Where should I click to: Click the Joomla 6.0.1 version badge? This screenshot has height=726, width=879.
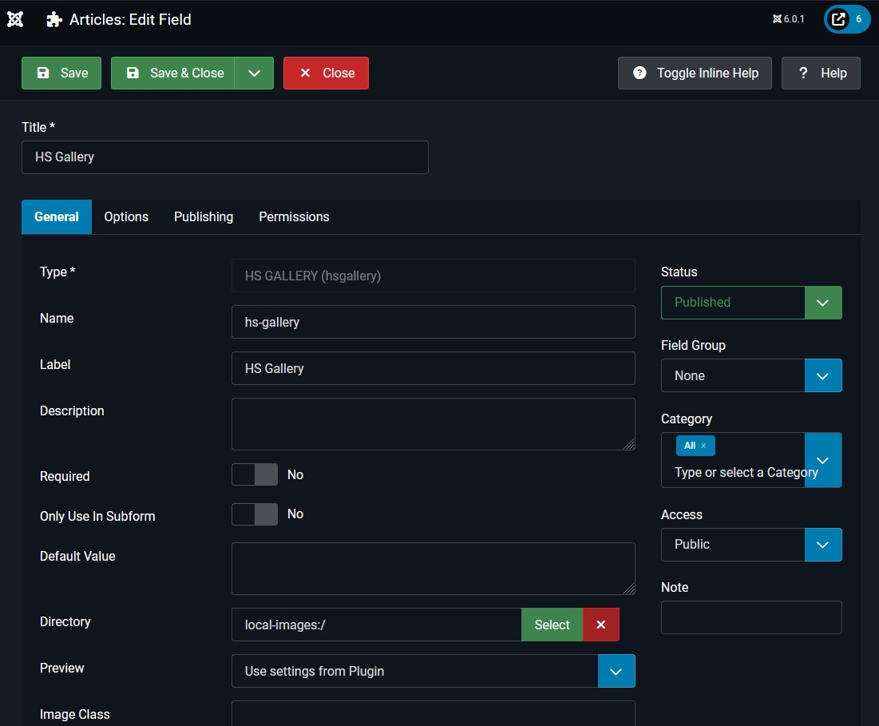click(788, 19)
